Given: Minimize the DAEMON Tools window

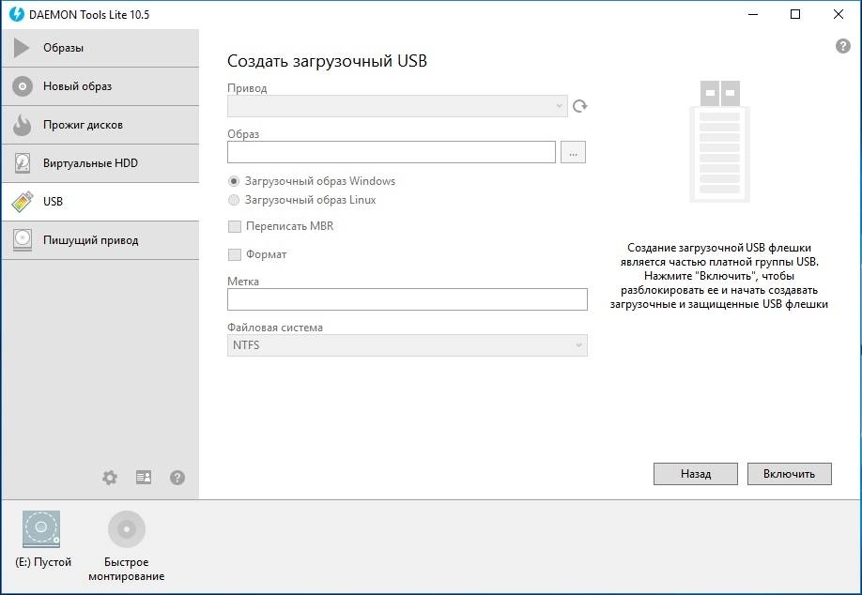Looking at the screenshot, I should pyautogui.click(x=753, y=14).
